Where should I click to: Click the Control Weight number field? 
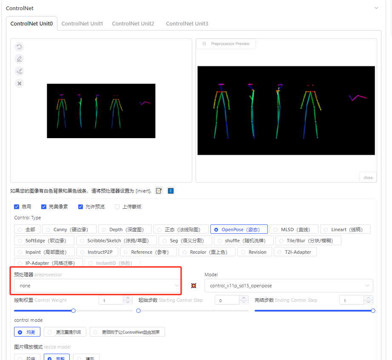[111, 300]
